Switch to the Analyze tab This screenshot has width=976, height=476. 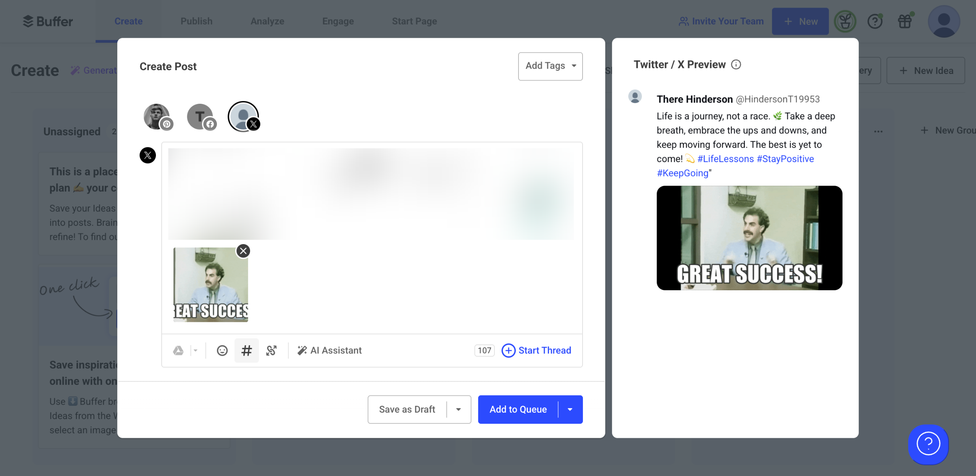pos(267,21)
